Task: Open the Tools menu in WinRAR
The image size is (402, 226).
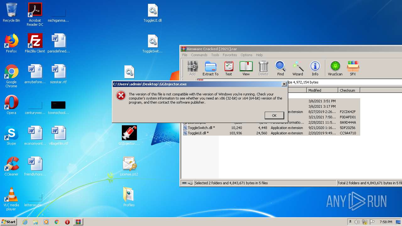Action: click(215, 55)
